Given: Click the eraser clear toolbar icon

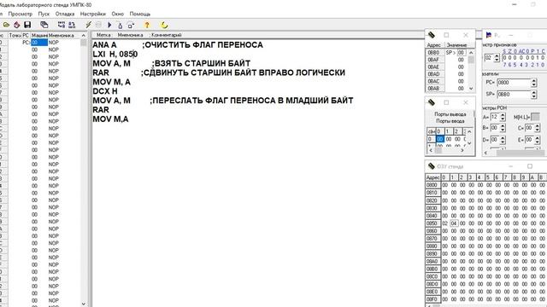Looking at the screenshot, I should tap(17, 25).
